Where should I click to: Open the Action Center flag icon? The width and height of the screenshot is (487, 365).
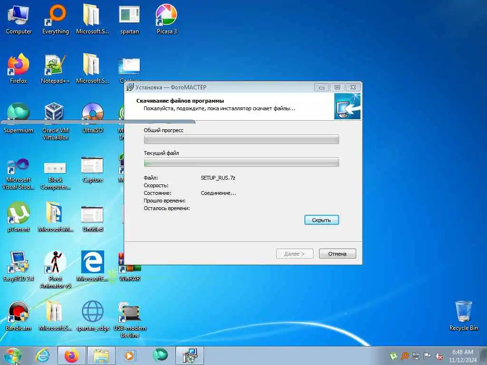(428, 356)
